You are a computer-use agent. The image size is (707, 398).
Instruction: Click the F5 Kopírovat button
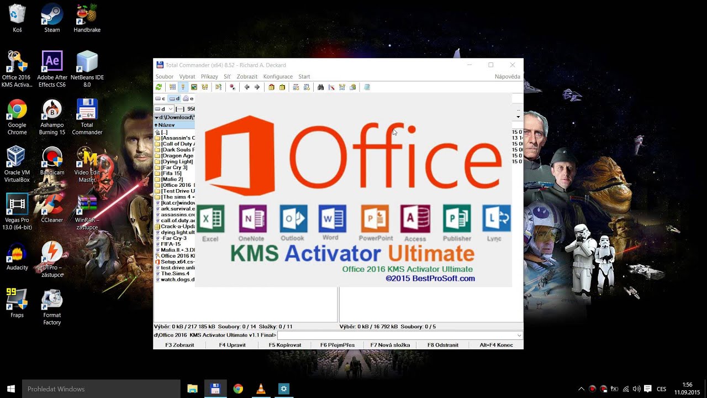click(x=285, y=345)
